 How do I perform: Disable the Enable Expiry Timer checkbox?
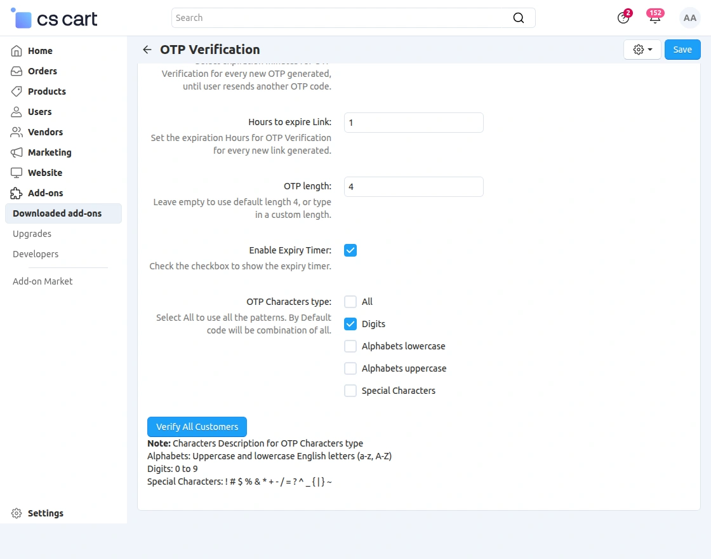(350, 250)
